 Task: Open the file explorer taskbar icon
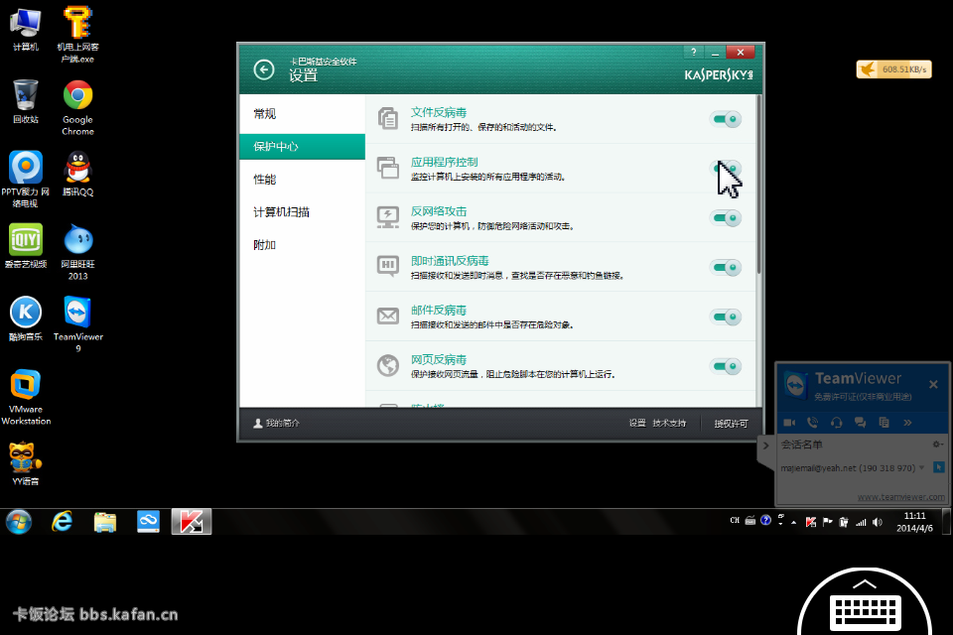click(105, 521)
